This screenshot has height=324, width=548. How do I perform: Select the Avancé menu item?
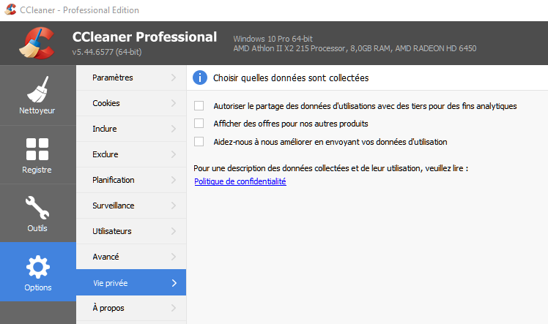(131, 257)
